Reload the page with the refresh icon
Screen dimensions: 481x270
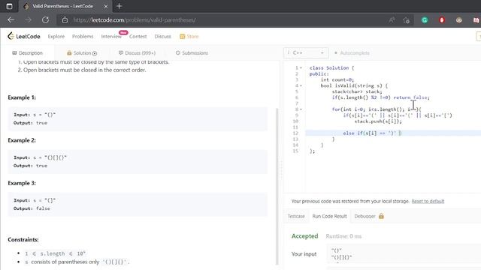pyautogui.click(x=45, y=20)
